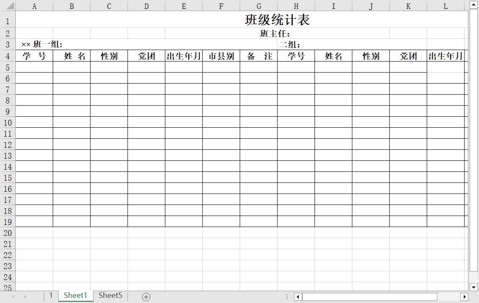
Task: Click the down arrow on vertical scrollbar
Action: pyautogui.click(x=473, y=287)
